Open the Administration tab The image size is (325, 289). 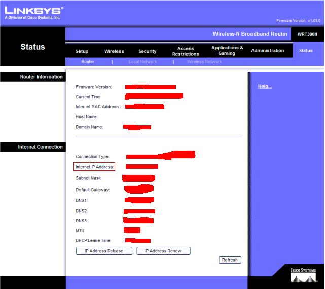coord(268,50)
